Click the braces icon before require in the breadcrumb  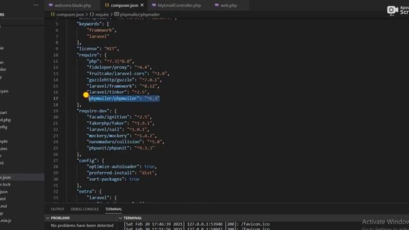[91, 14]
